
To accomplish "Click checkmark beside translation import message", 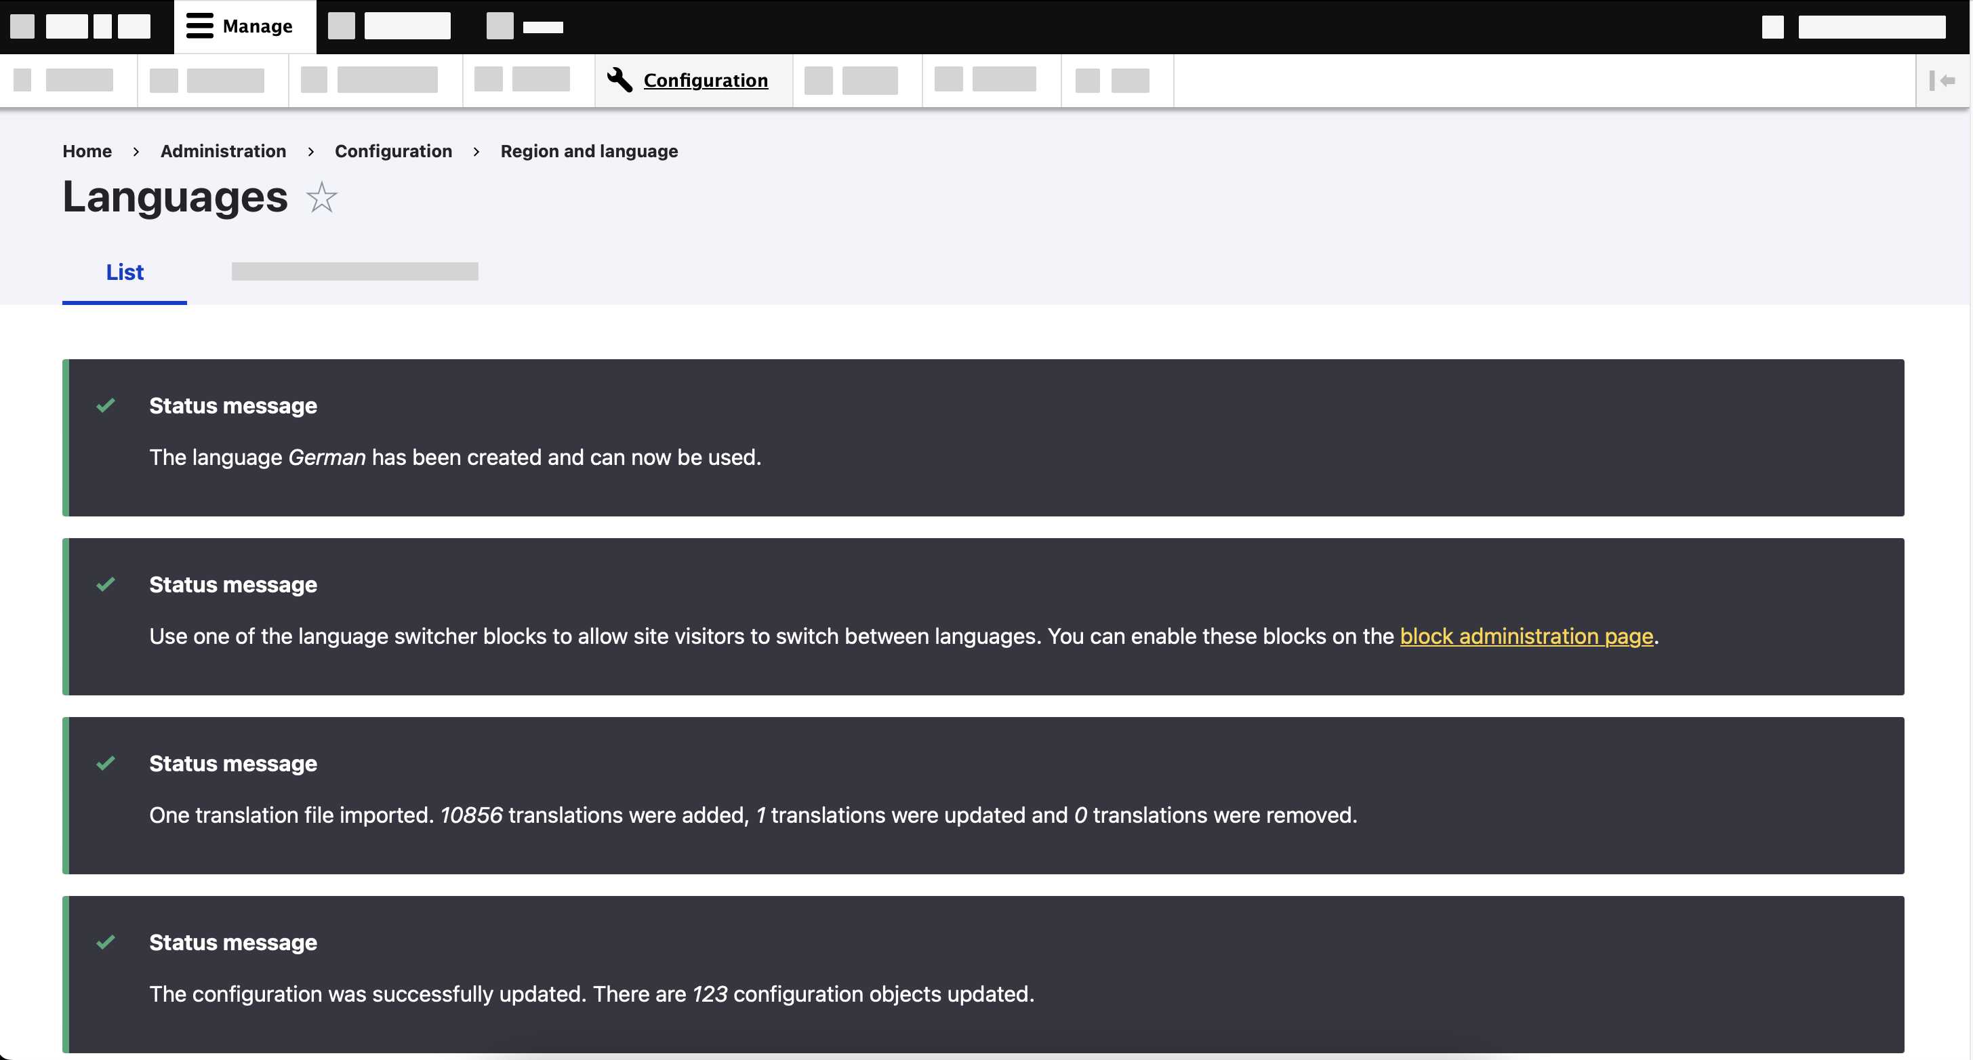I will (x=106, y=763).
